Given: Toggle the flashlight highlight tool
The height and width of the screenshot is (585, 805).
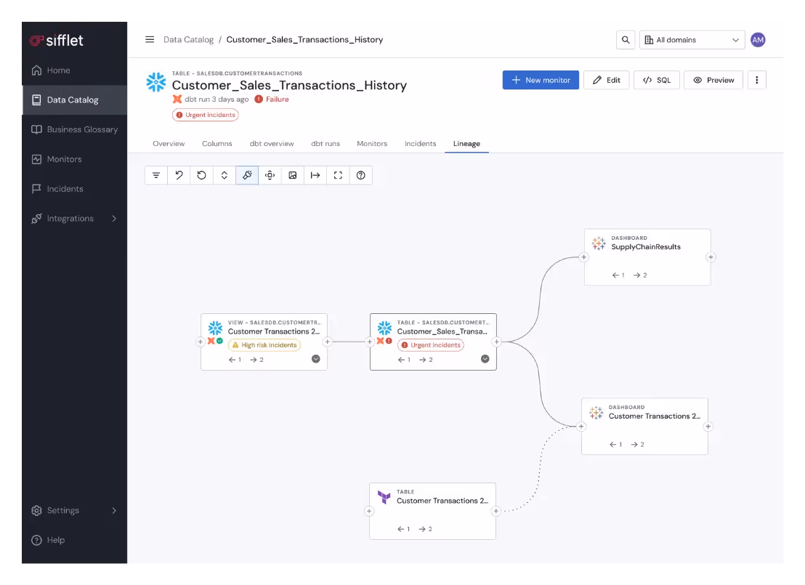Looking at the screenshot, I should (247, 175).
